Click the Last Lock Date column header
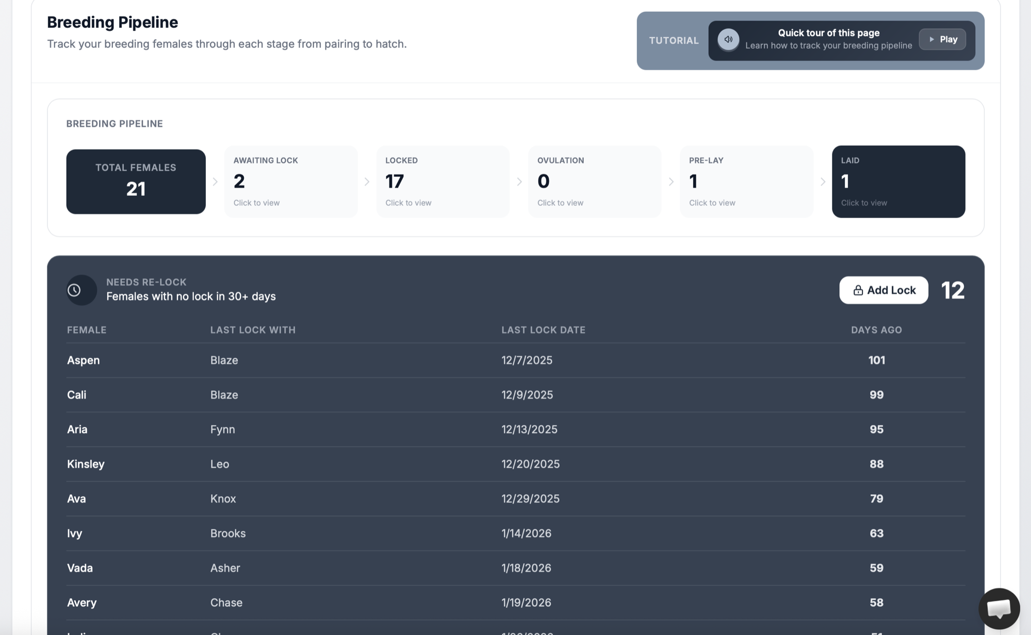This screenshot has height=635, width=1031. pyautogui.click(x=543, y=330)
